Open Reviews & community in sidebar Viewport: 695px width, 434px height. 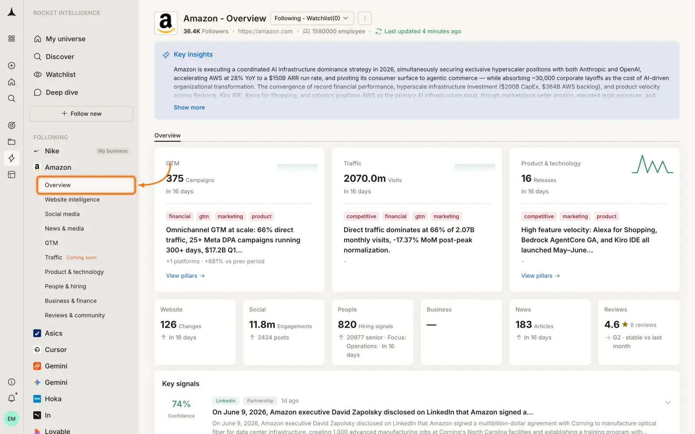tap(75, 316)
